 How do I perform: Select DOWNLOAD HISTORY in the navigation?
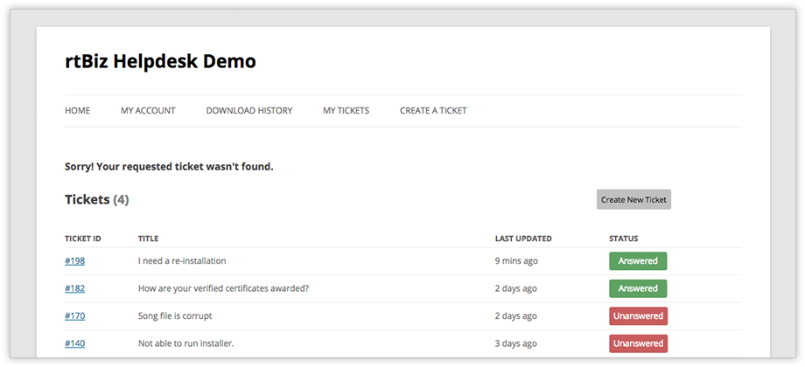click(x=249, y=111)
